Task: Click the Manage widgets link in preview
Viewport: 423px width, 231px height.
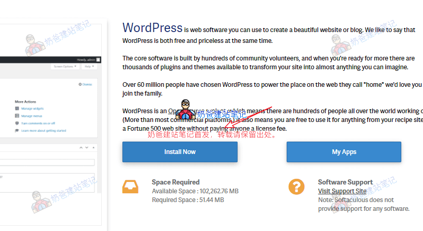Action: (x=33, y=109)
